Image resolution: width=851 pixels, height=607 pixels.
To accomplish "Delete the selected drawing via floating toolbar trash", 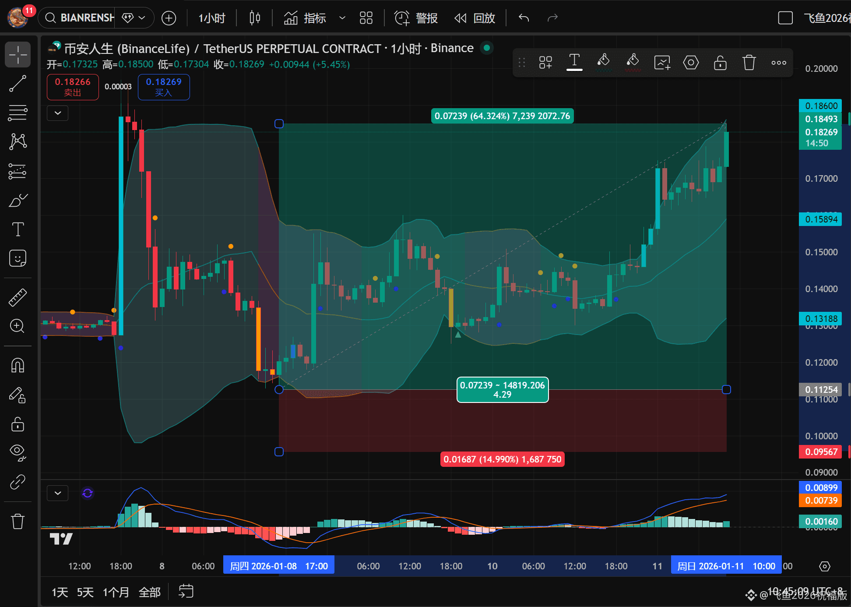I will (749, 63).
